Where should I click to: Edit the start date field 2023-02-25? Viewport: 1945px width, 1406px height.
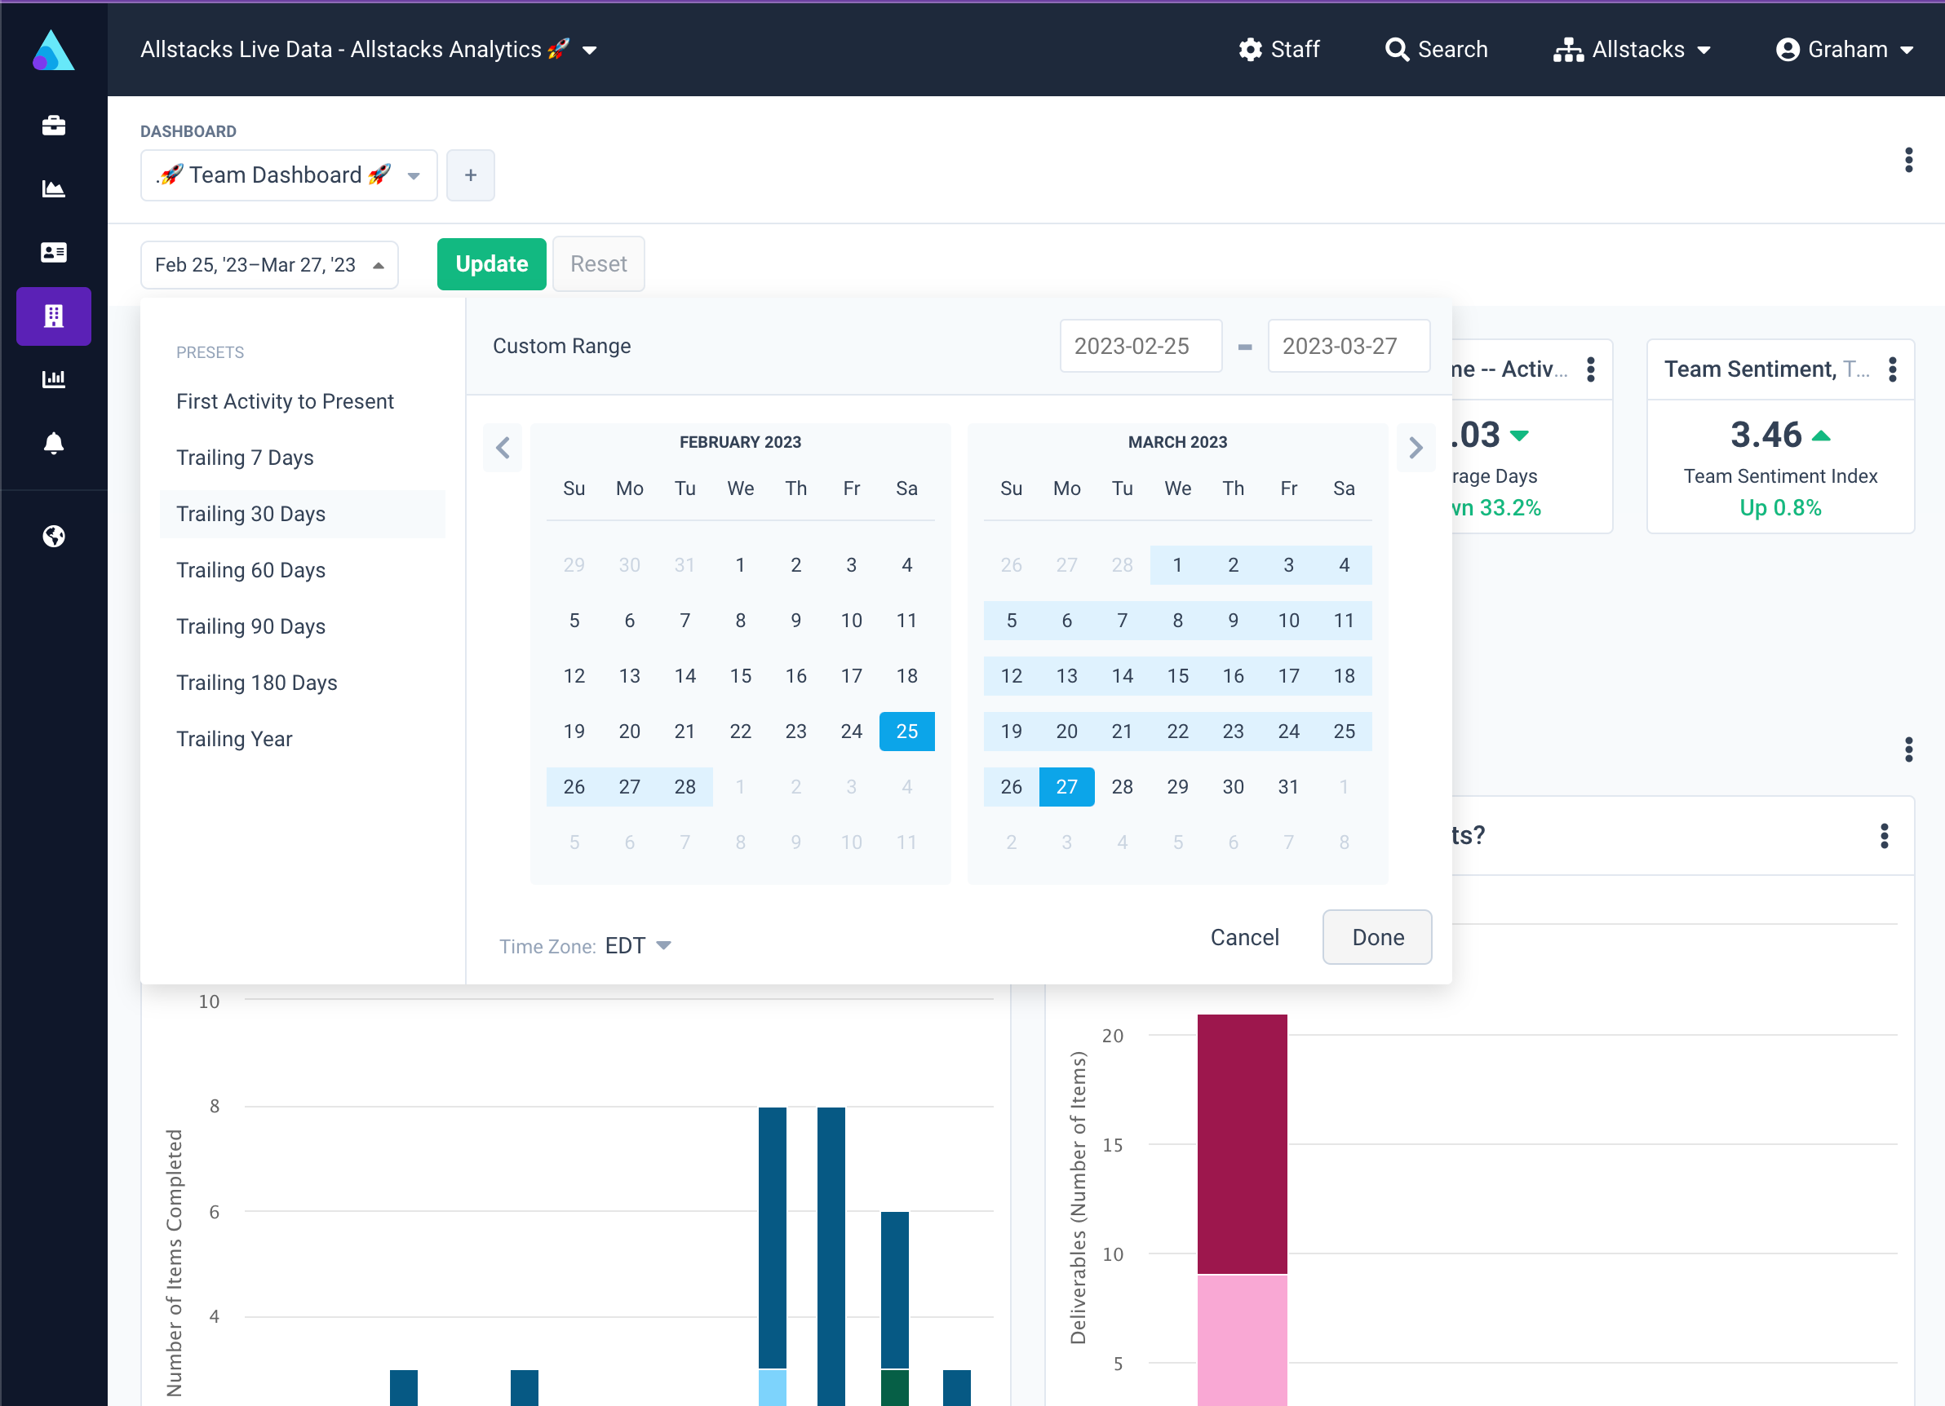(x=1141, y=347)
